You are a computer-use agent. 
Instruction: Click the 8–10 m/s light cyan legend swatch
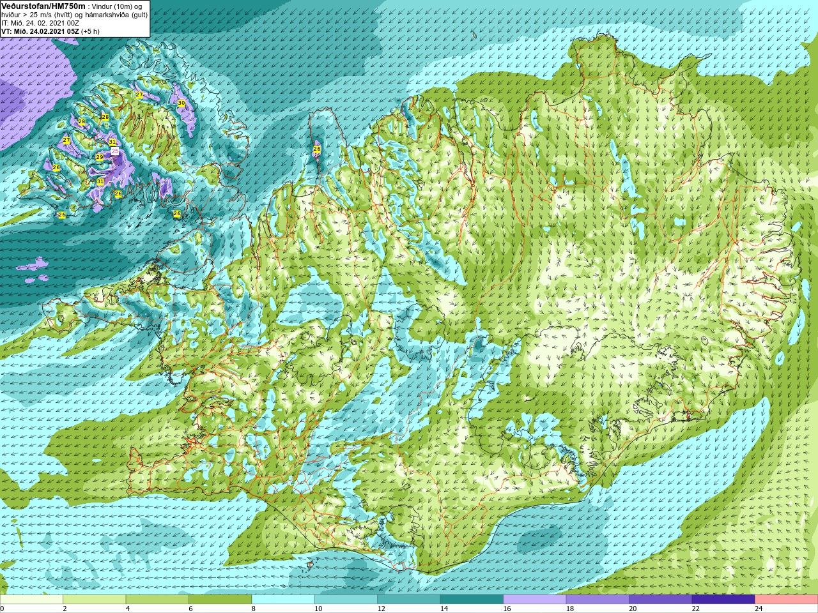pos(283,599)
